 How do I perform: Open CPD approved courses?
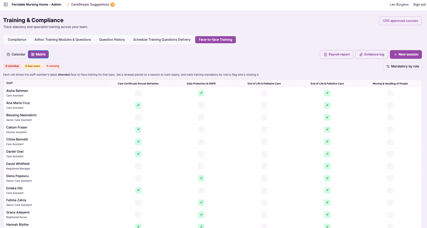[x=400, y=21]
